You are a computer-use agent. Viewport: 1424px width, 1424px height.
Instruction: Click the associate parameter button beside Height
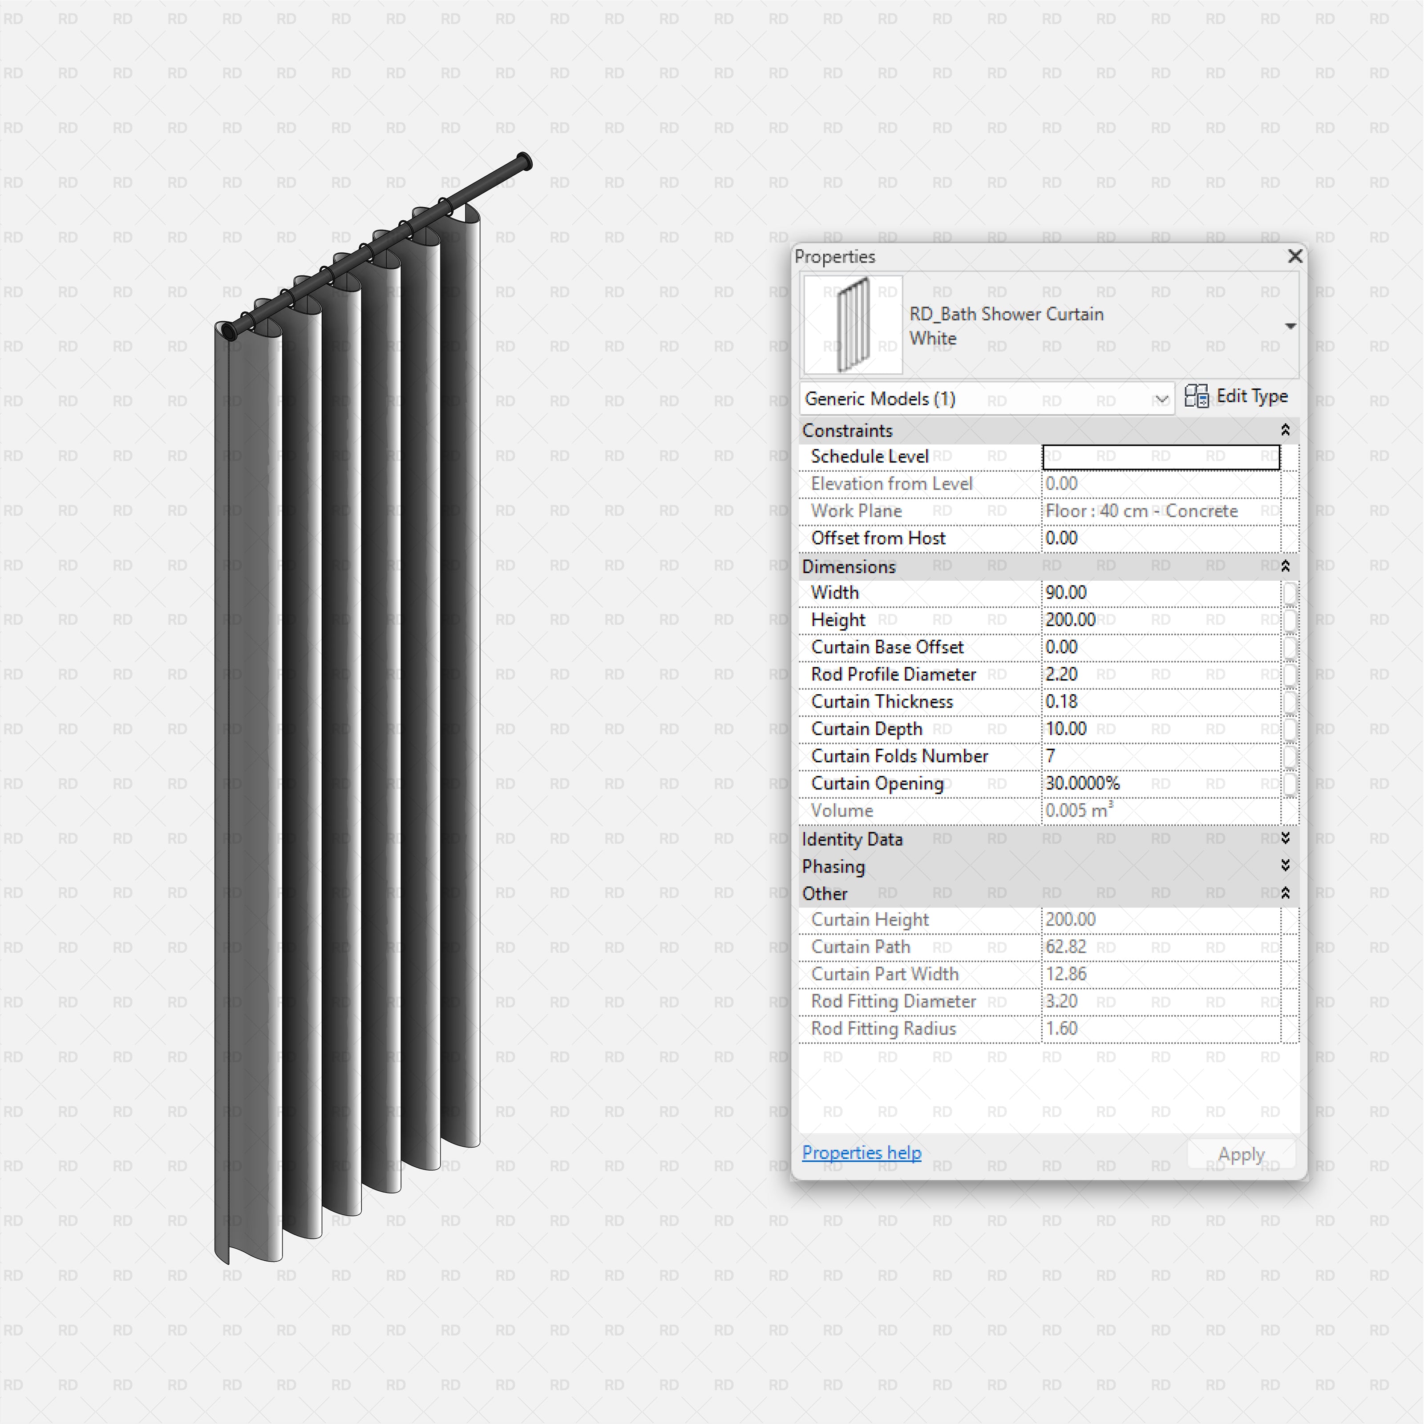pyautogui.click(x=1290, y=621)
